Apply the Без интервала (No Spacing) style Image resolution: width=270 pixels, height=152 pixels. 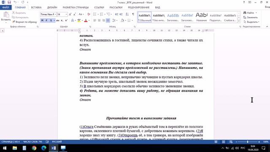(x=159, y=17)
